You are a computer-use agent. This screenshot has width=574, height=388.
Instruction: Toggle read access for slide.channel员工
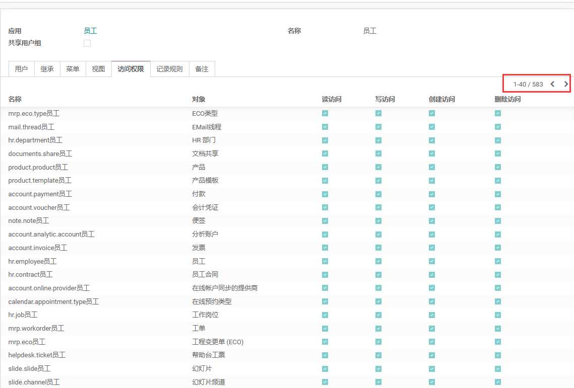tap(325, 382)
